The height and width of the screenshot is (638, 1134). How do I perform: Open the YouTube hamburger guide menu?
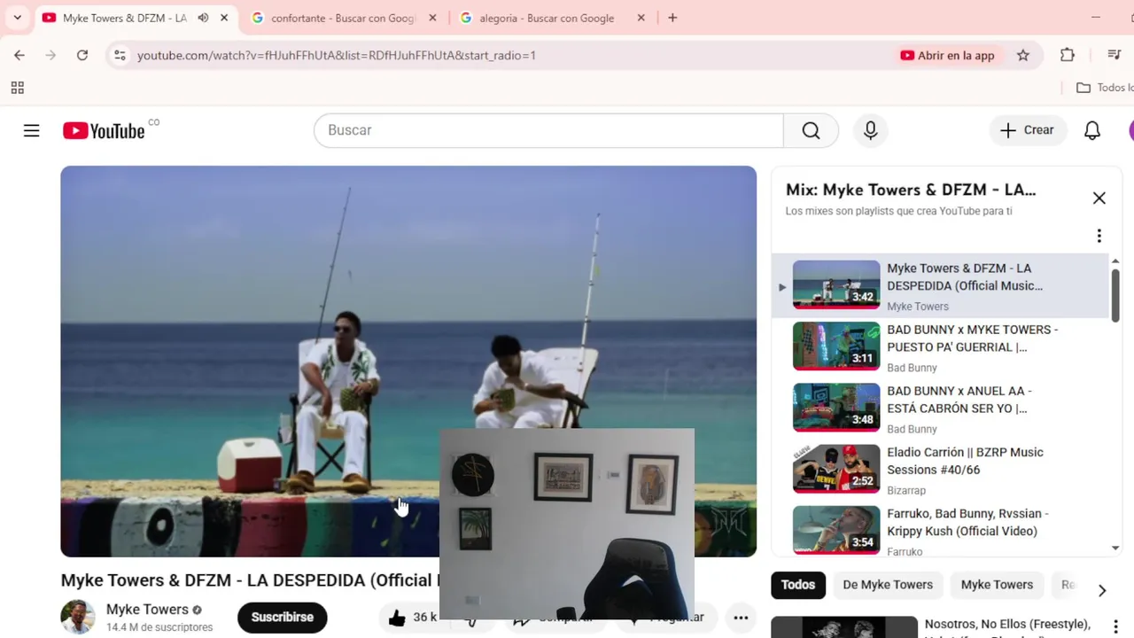[x=32, y=130]
